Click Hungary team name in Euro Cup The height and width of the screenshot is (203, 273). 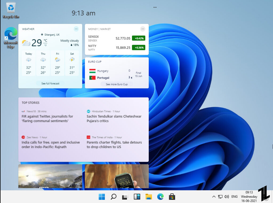pos(103,71)
